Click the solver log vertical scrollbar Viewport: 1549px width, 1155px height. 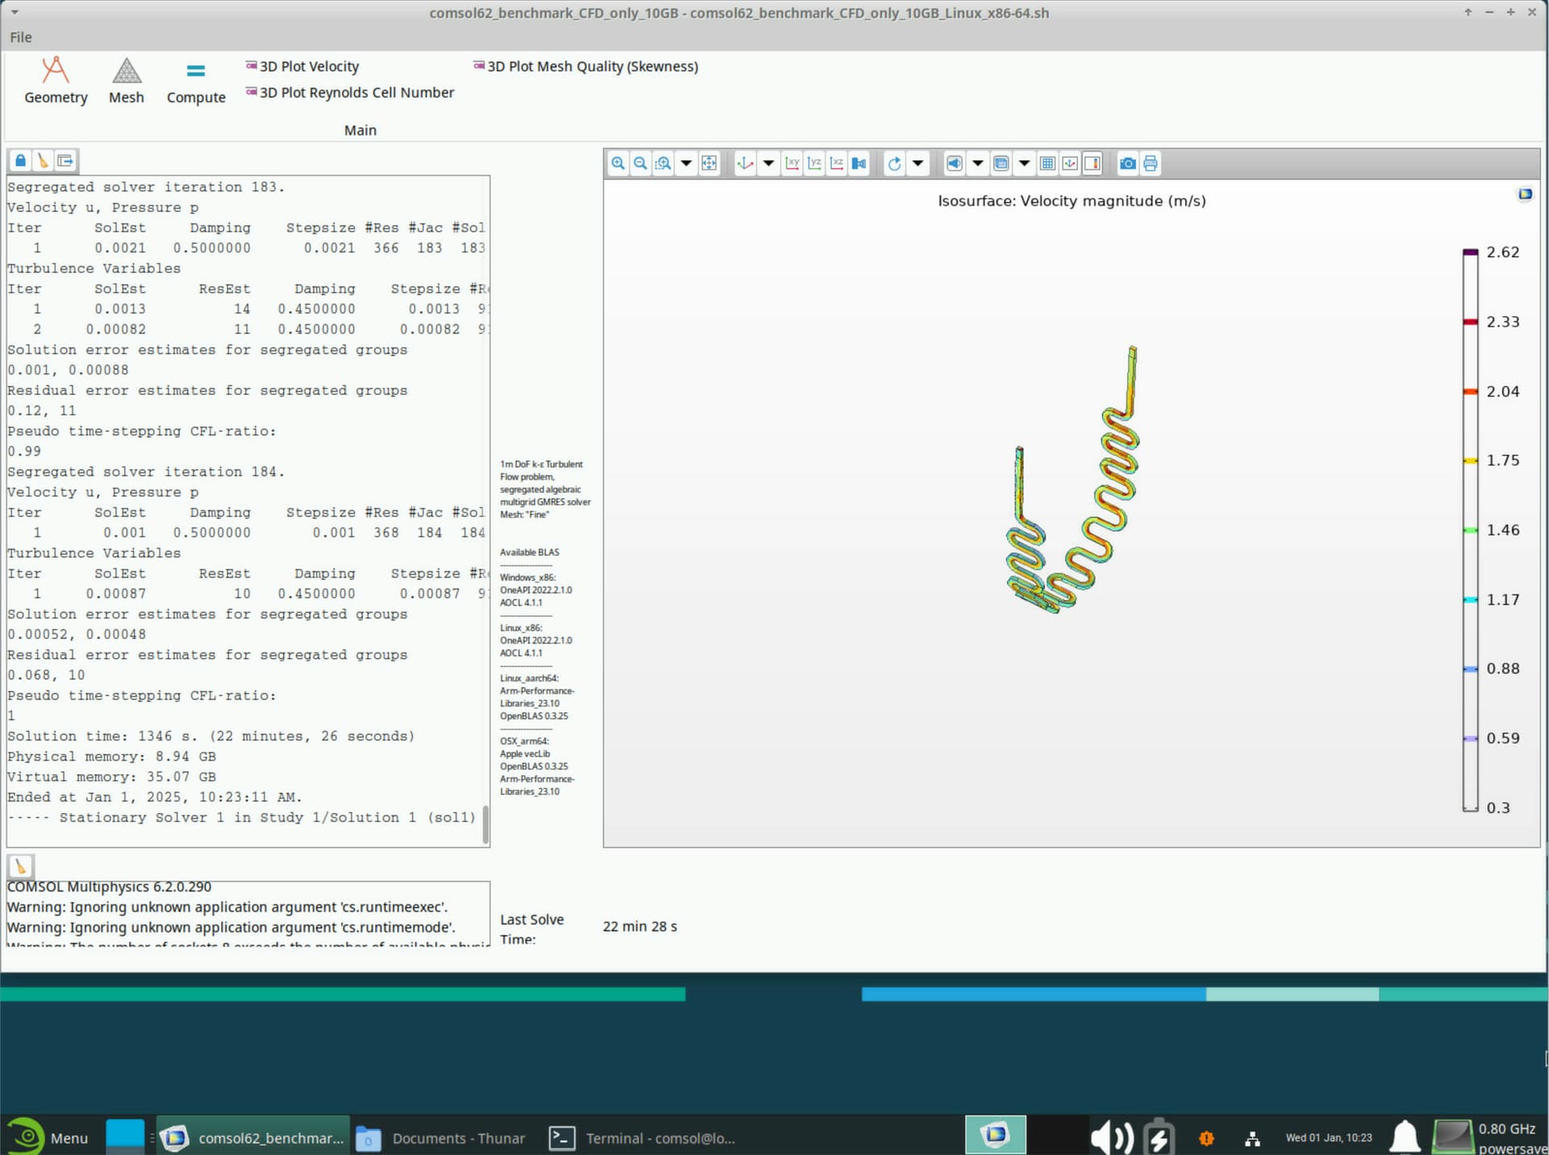click(x=486, y=824)
